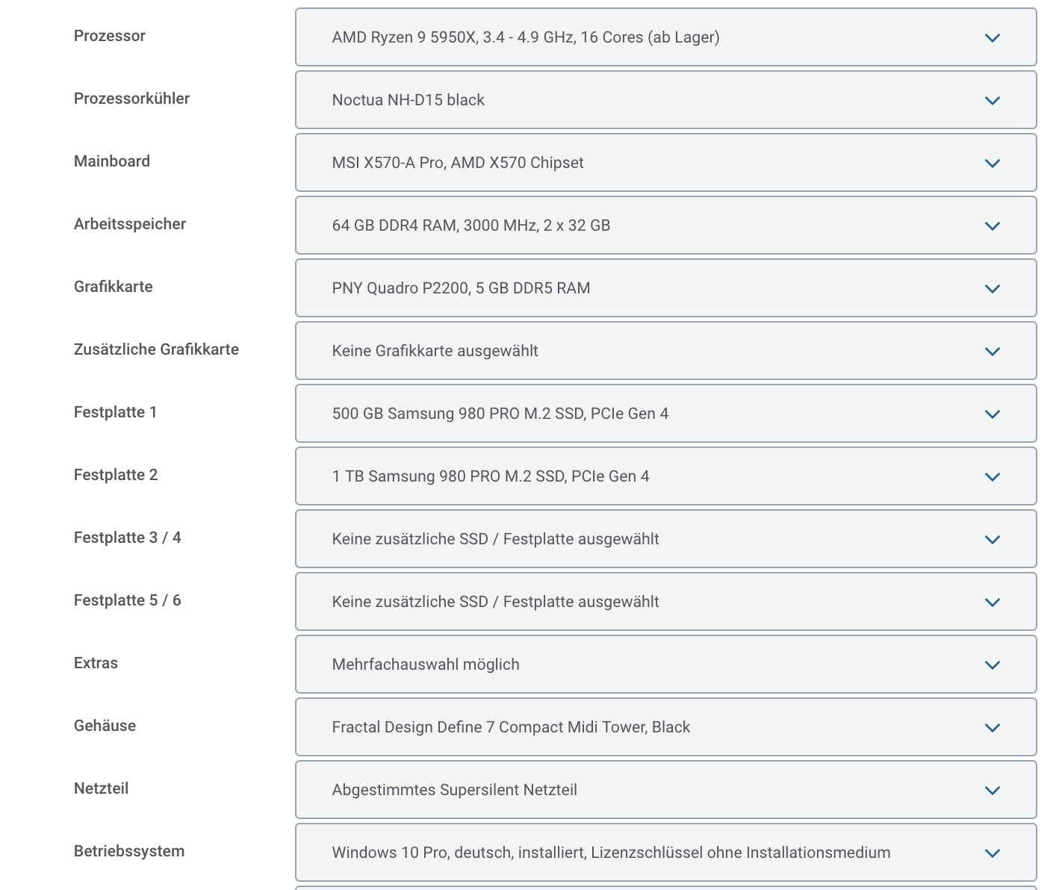Click the Mainboard label
The width and height of the screenshot is (1059, 890).
(112, 161)
